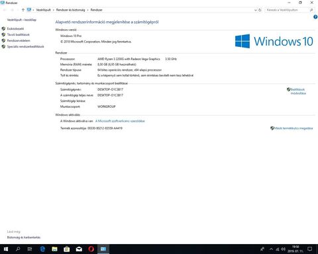Open Távoli beállítások link

[18, 34]
